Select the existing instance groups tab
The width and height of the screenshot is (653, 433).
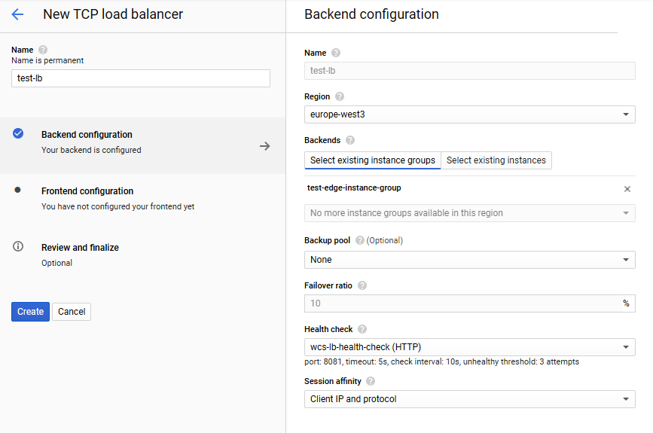click(x=372, y=160)
